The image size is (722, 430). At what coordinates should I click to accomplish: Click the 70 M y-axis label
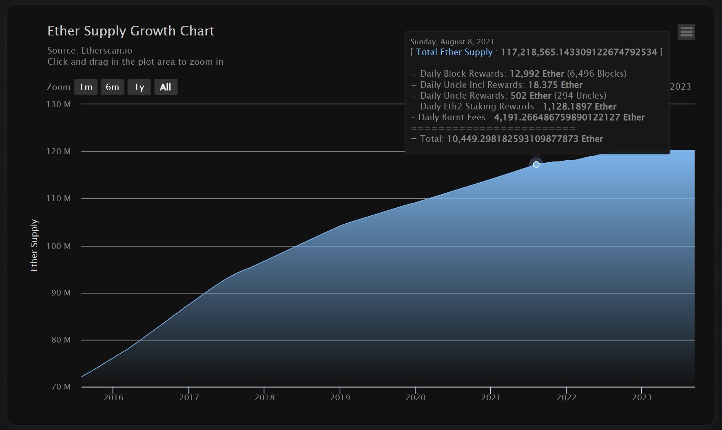coord(61,387)
